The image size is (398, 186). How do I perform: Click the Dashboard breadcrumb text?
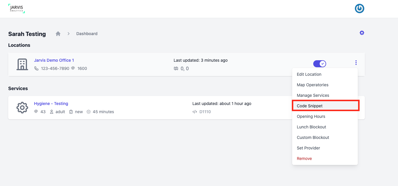click(87, 34)
